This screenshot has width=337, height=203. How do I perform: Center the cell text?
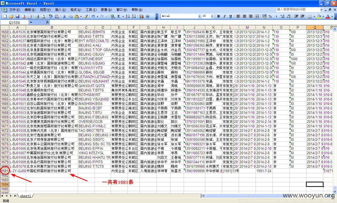pos(245,16)
